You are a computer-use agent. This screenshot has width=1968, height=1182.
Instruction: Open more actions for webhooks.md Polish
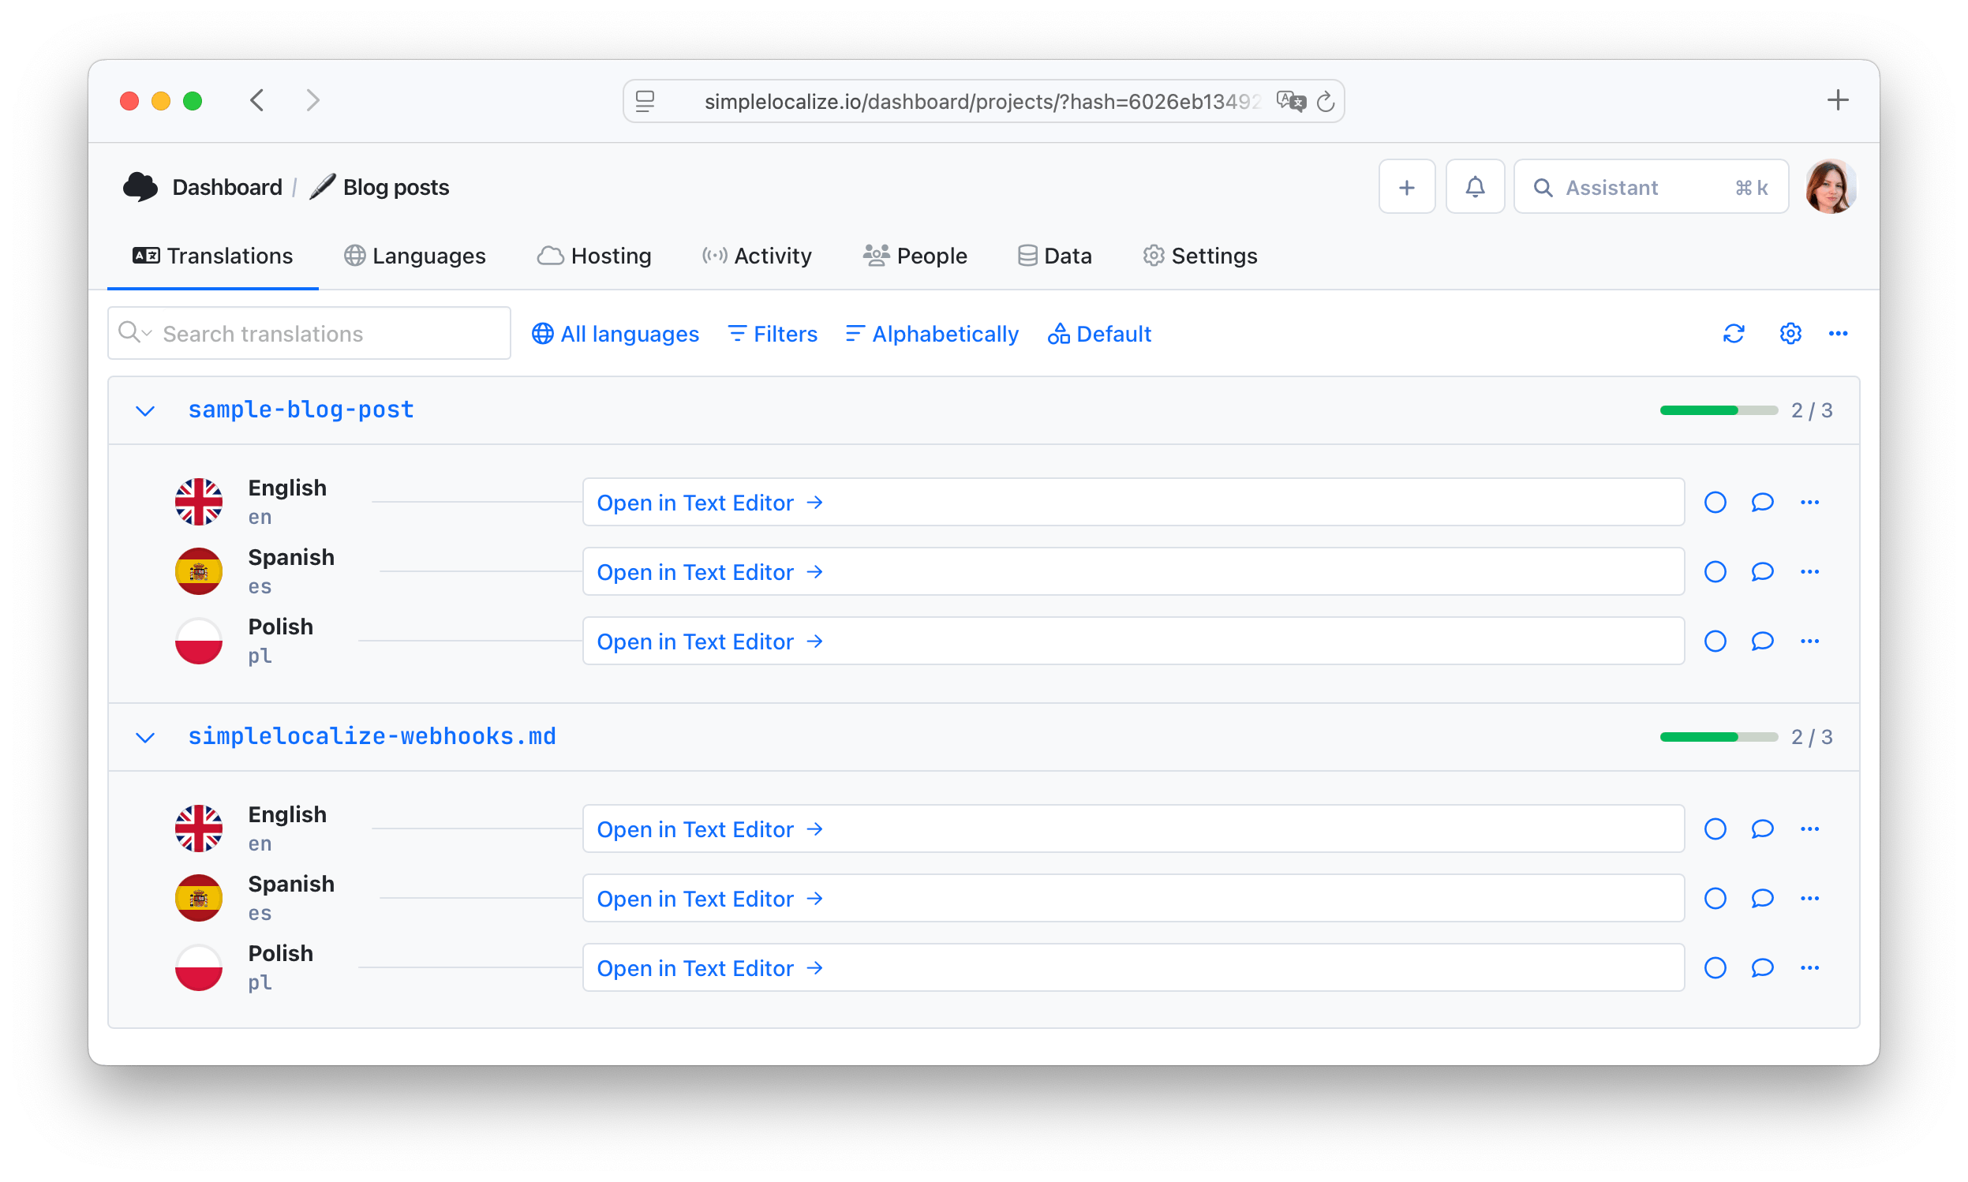click(x=1809, y=967)
